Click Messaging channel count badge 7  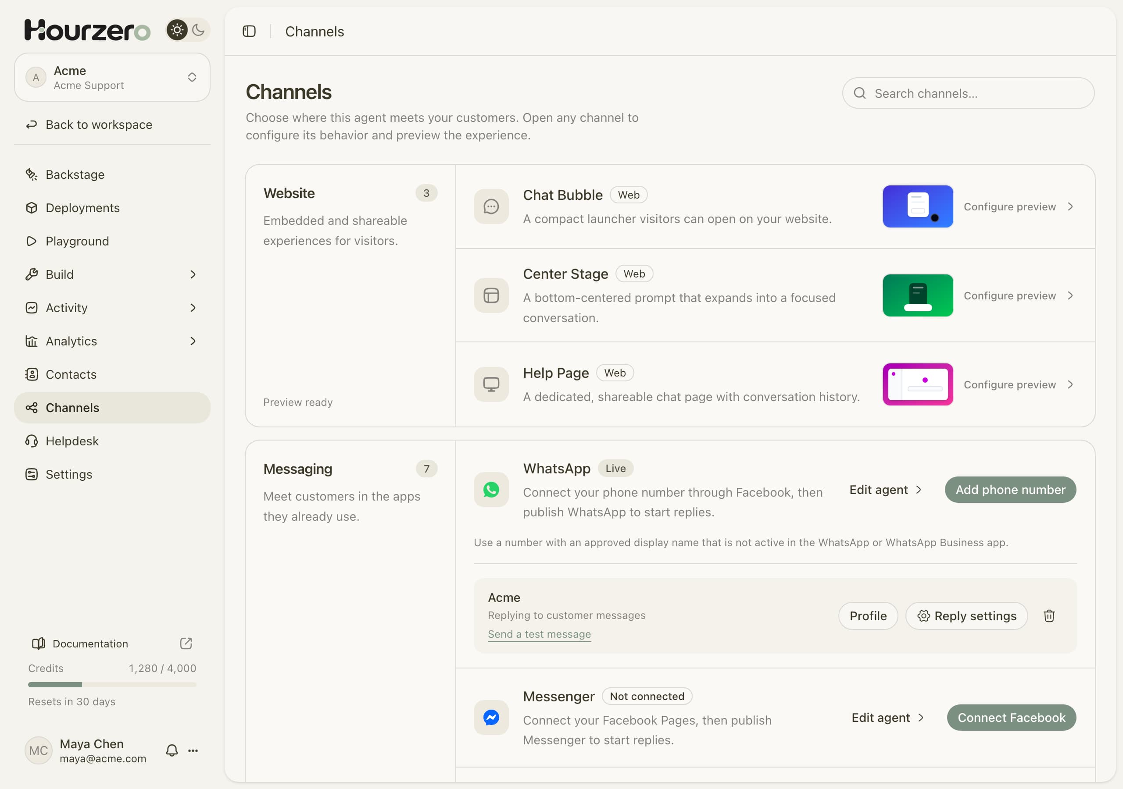click(426, 469)
